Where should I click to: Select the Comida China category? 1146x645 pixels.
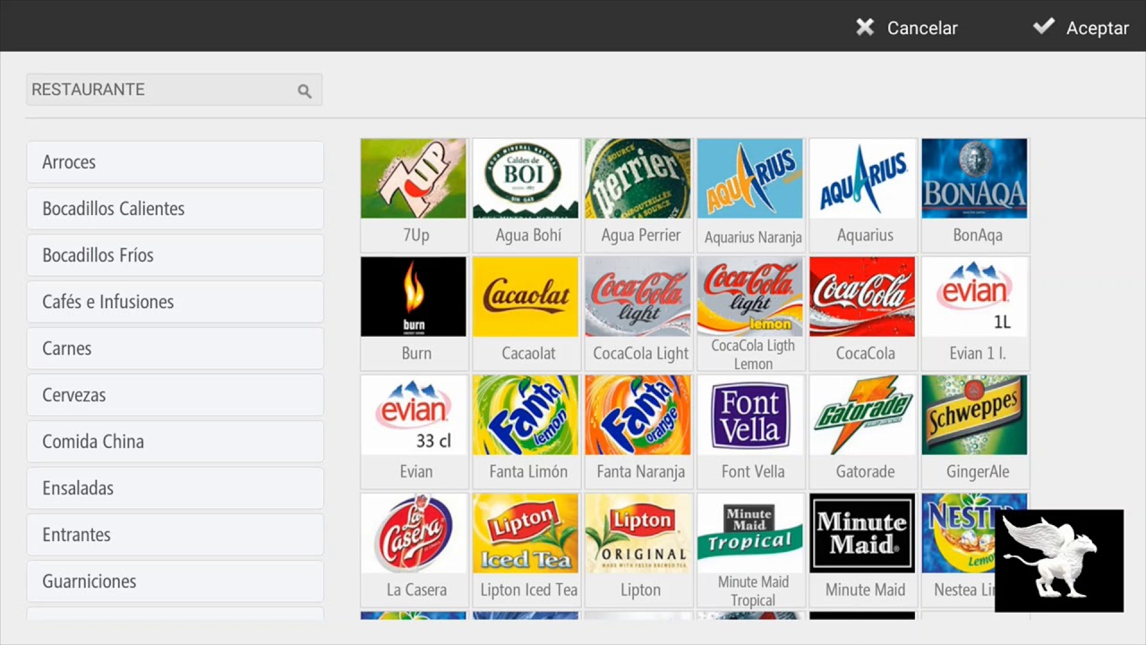pos(175,442)
